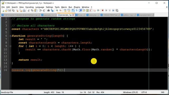
Task: Switch to the TOP 6 DARK THEMES tab
Action: [21, 15]
